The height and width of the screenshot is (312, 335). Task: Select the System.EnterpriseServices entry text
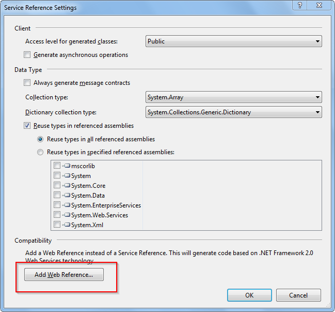pyautogui.click(x=106, y=205)
